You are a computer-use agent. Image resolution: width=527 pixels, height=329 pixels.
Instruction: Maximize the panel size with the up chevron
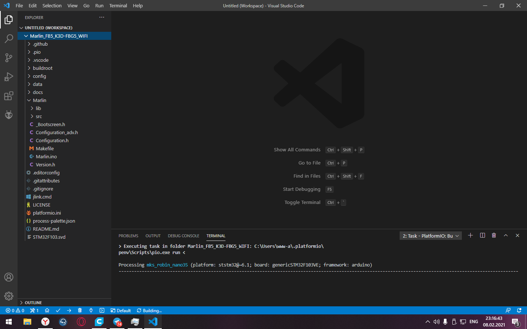coord(506,235)
